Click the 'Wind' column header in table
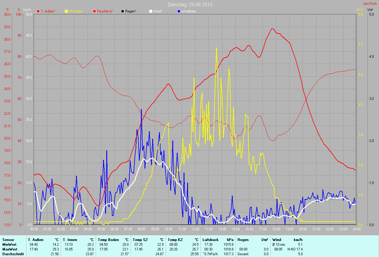 277,240
